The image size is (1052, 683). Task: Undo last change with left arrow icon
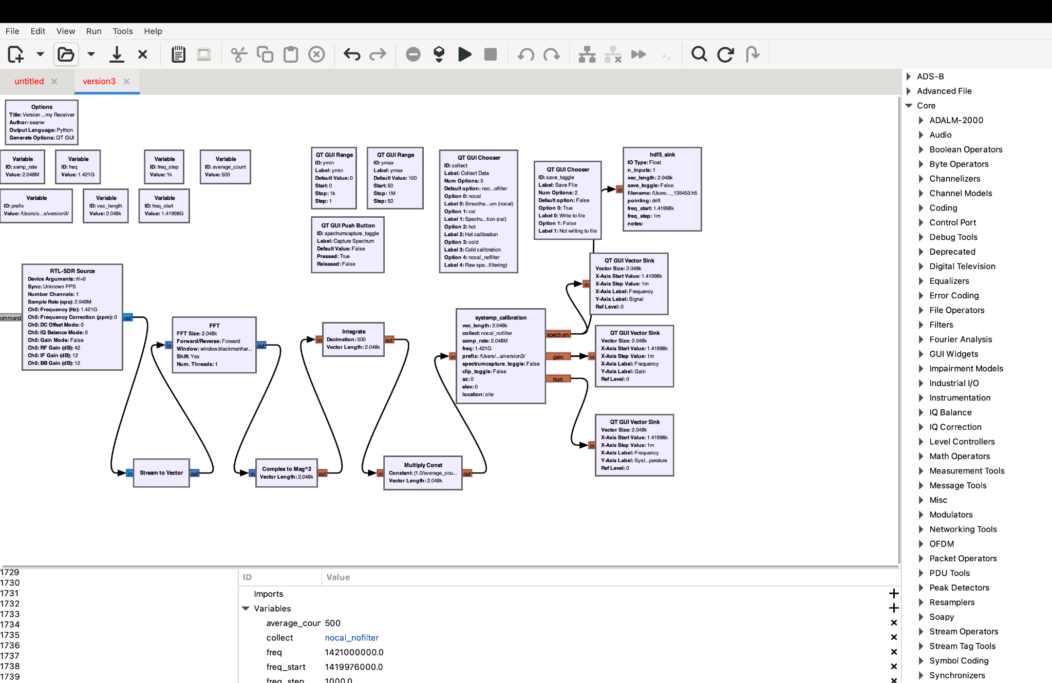[352, 54]
